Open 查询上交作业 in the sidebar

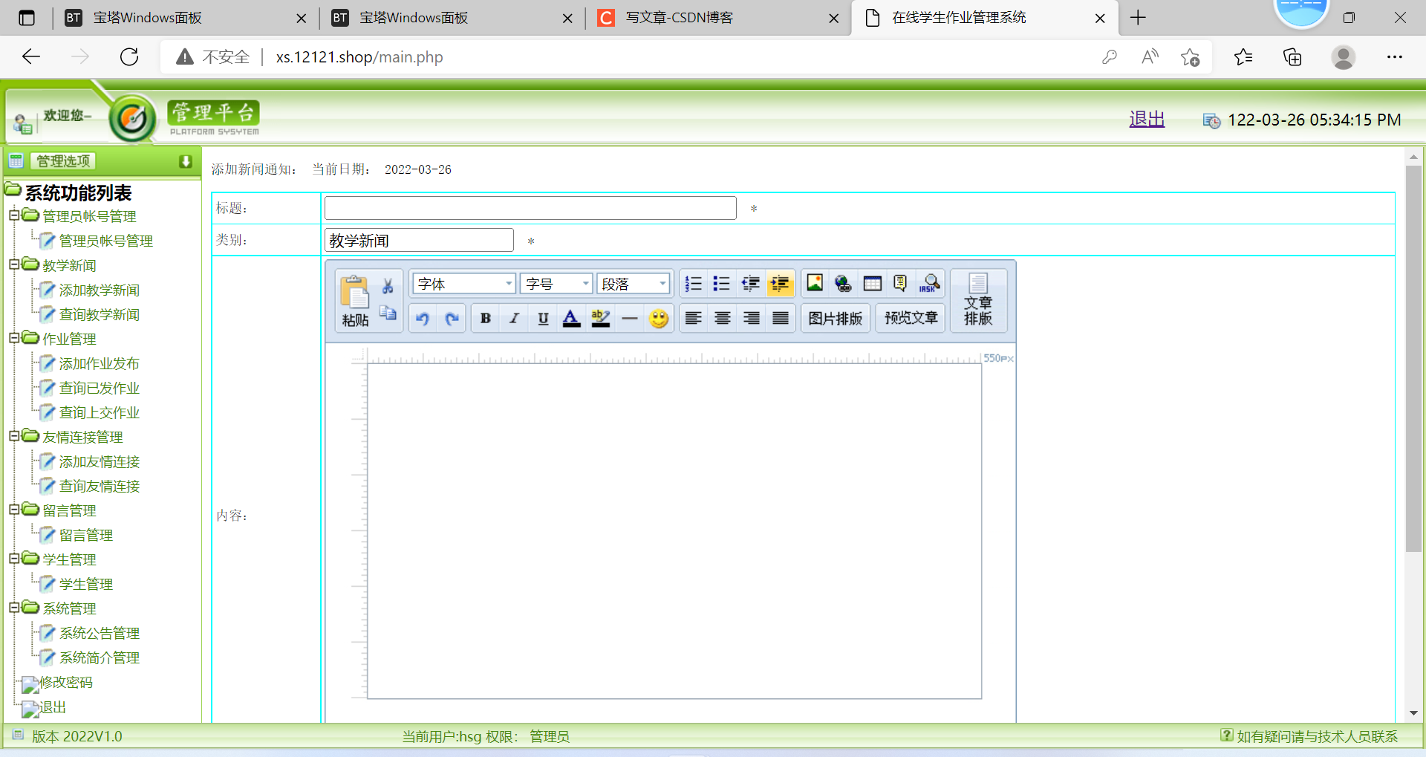pyautogui.click(x=99, y=412)
